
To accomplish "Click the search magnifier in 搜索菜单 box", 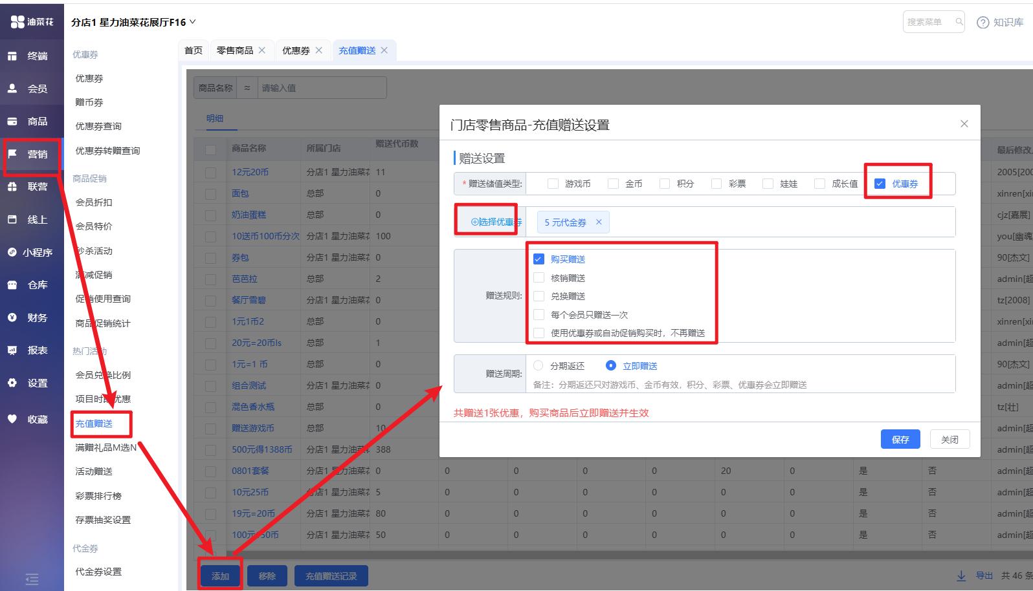I will click(959, 21).
